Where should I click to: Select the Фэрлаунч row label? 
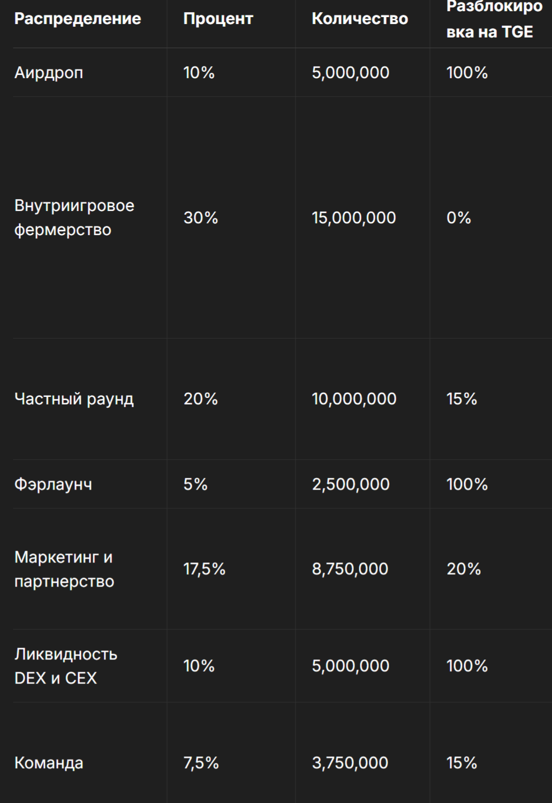[x=53, y=484]
